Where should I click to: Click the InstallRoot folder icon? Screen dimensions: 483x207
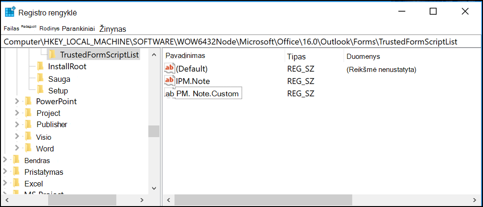[x=40, y=66]
